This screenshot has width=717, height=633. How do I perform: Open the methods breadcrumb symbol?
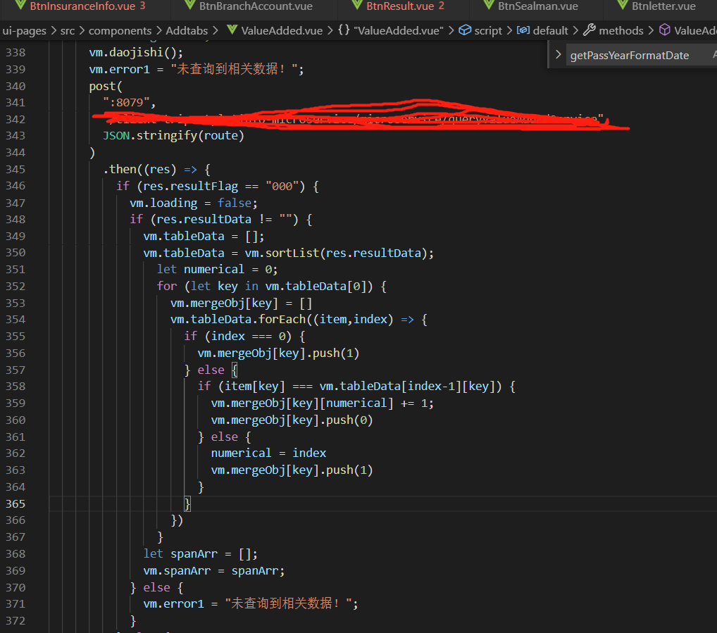coord(621,30)
